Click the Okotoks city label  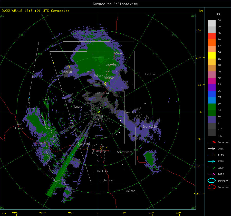point(103,171)
